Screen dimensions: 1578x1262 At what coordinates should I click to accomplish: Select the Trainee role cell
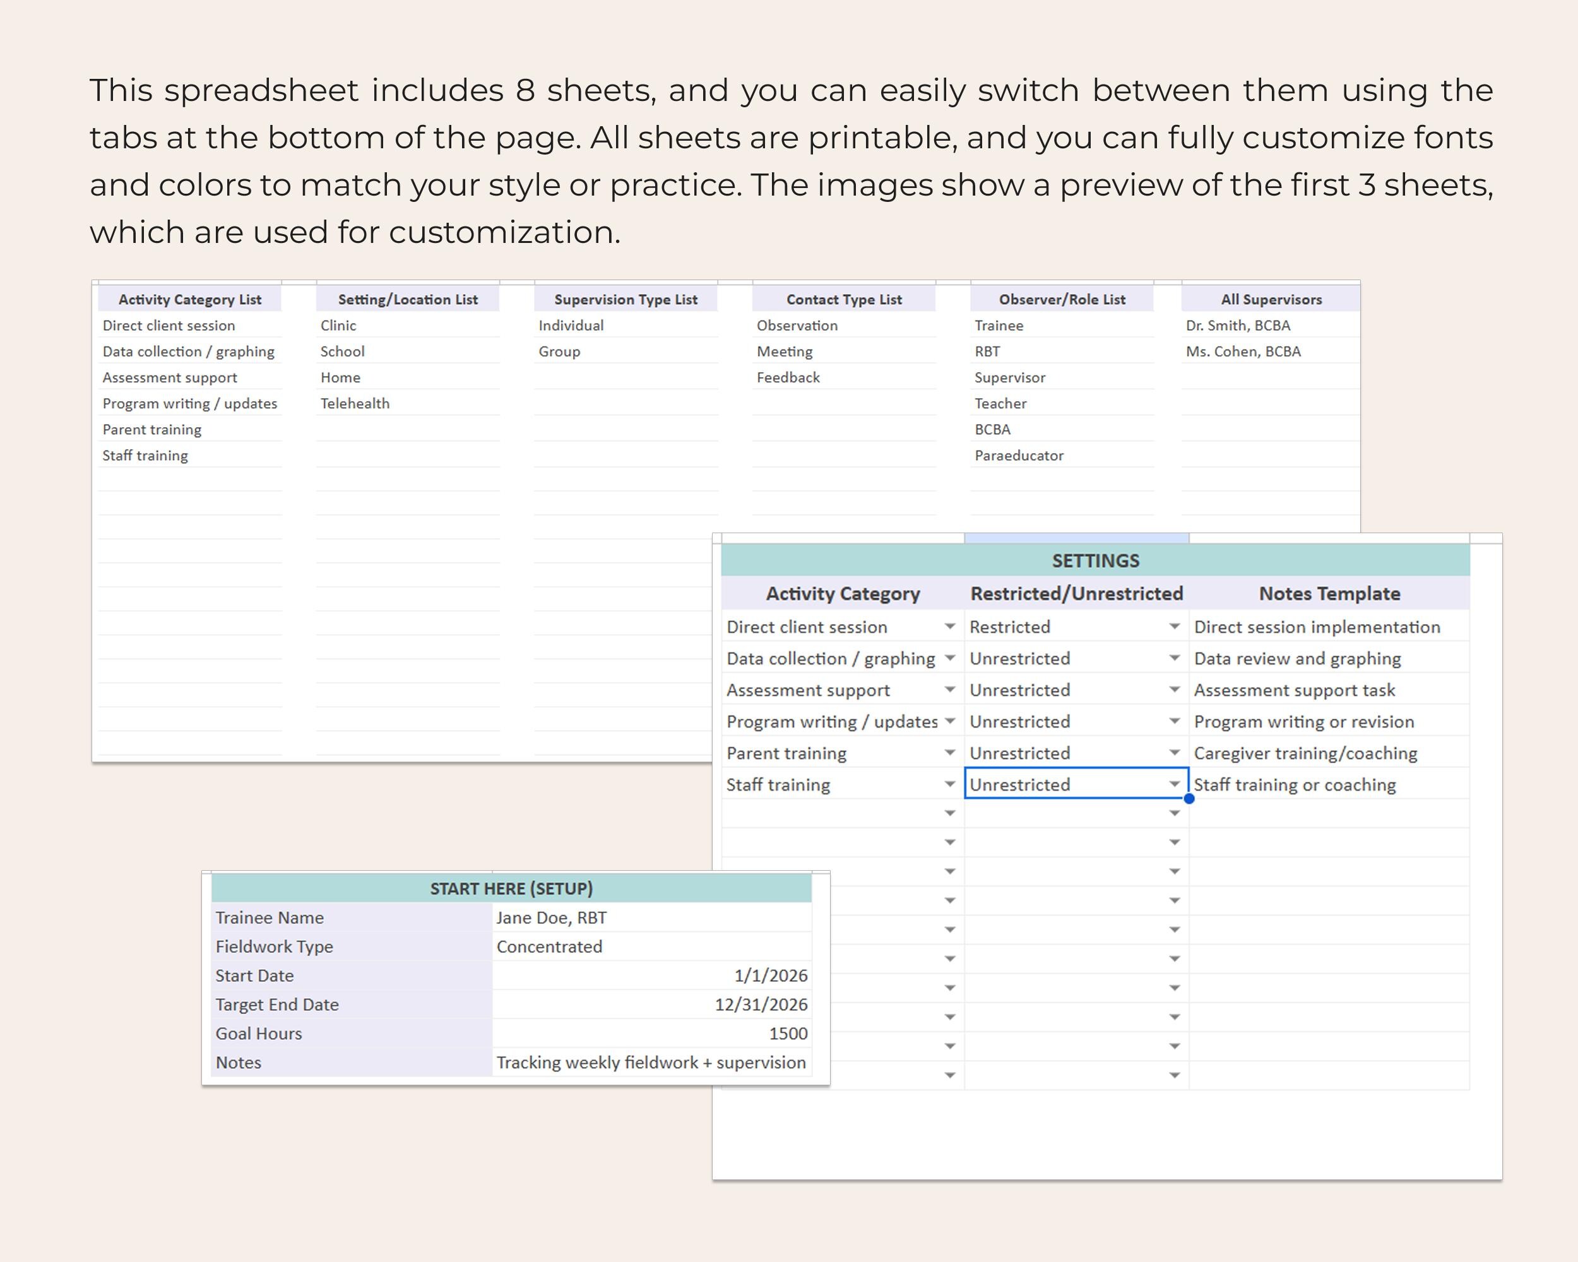pos(1062,326)
